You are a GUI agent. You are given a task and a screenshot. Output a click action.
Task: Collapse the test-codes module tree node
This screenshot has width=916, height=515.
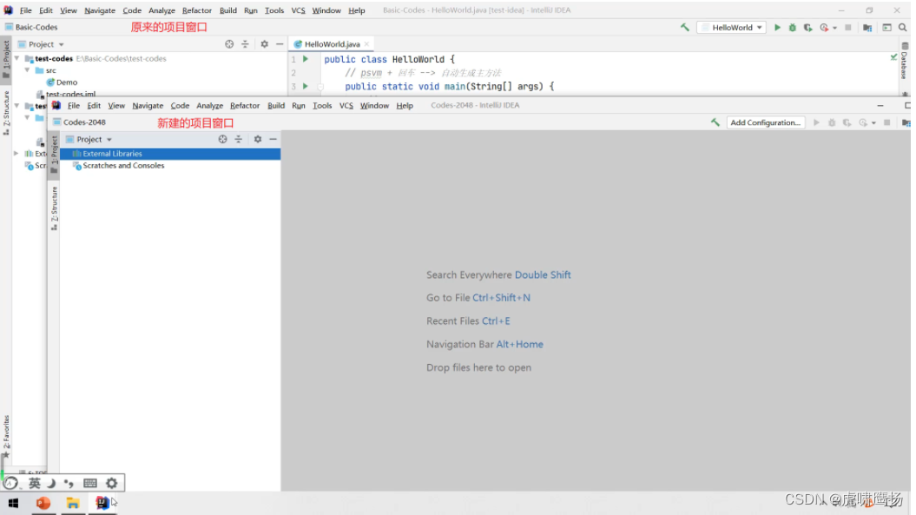click(x=17, y=58)
